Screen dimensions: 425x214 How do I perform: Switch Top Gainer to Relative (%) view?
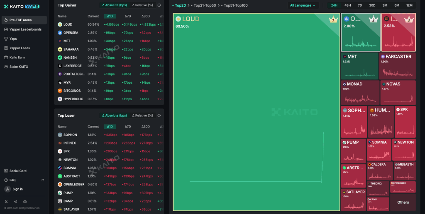point(142,5)
